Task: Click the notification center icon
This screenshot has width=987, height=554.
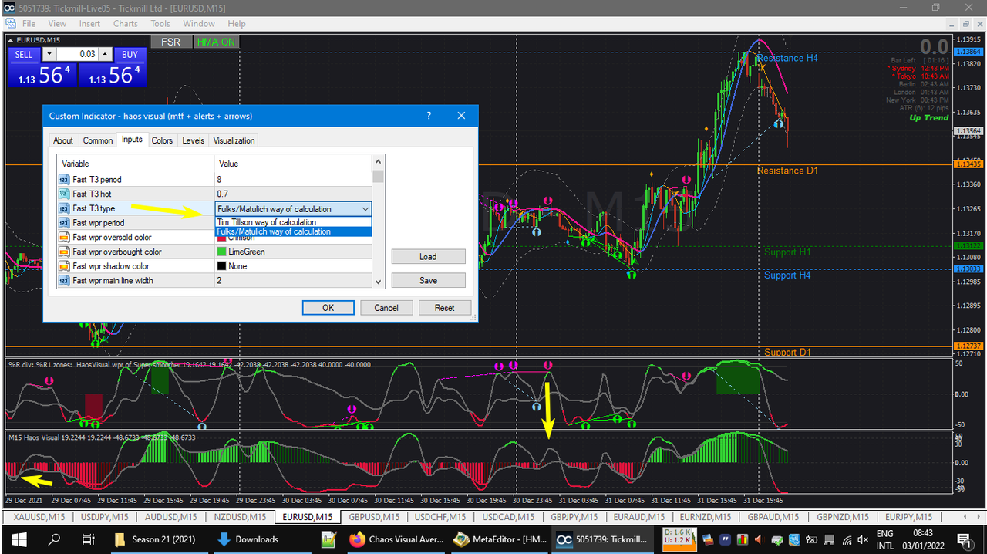Action: pos(964,539)
